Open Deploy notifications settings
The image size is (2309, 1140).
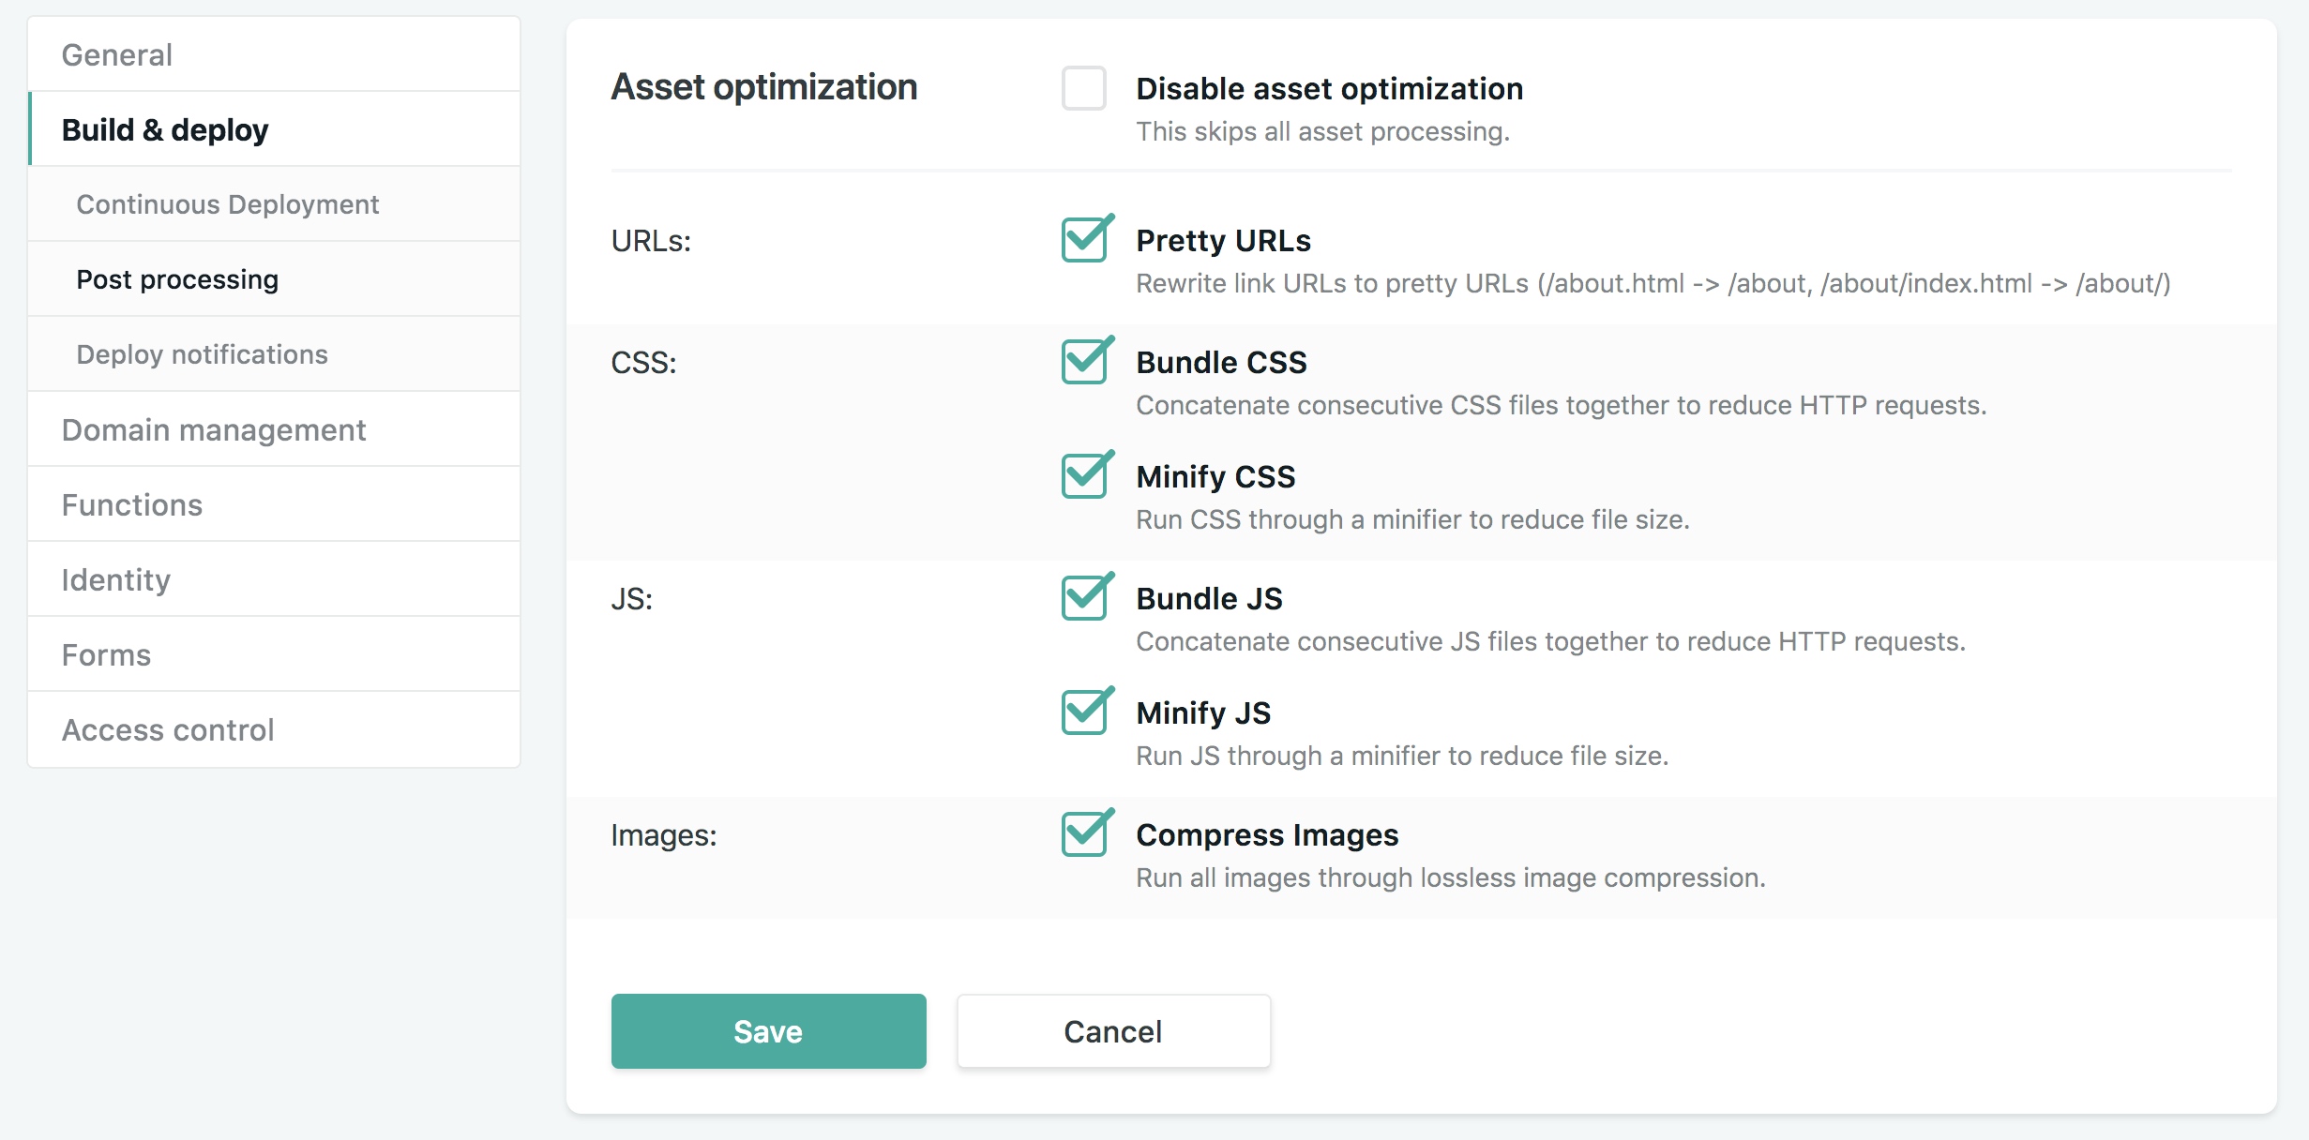click(x=202, y=354)
